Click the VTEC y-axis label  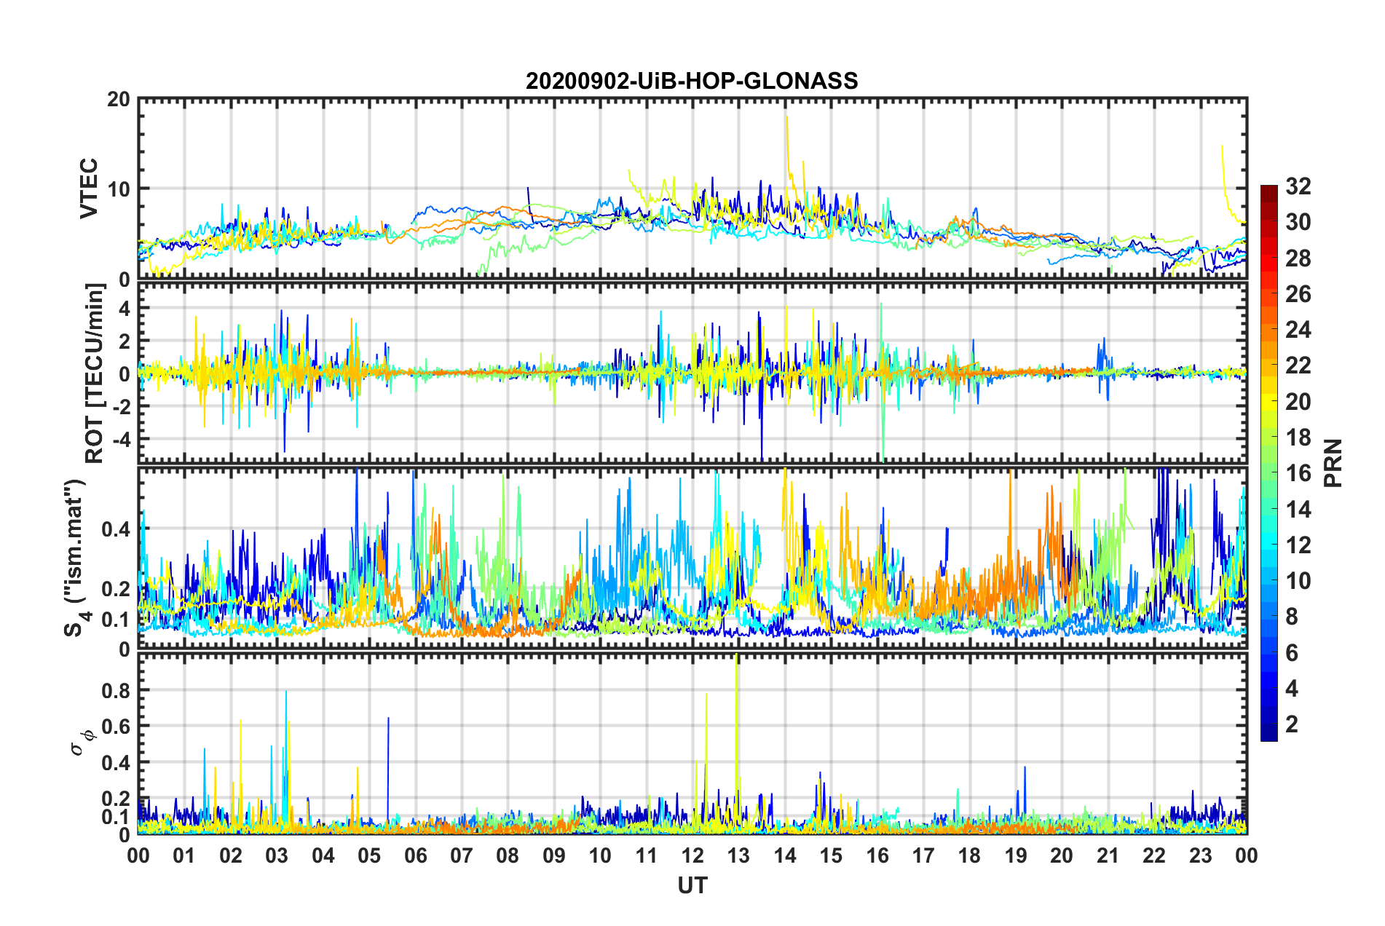89,189
